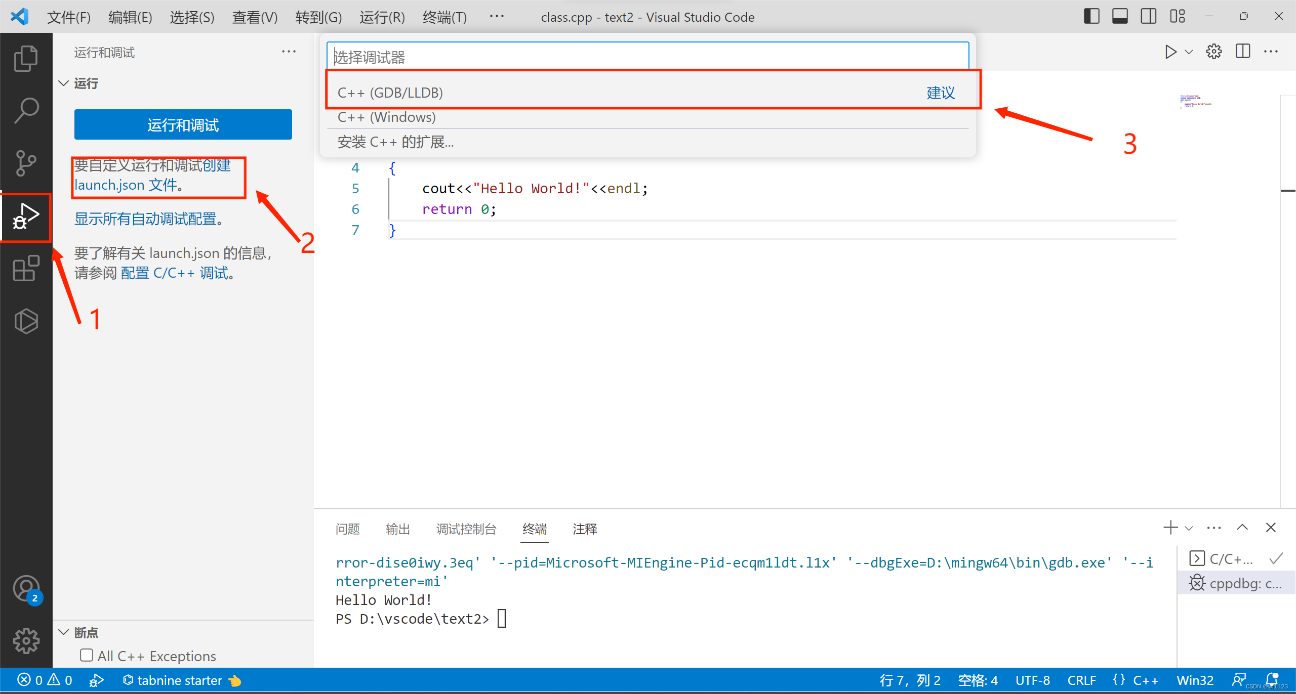Collapse the 运行 section
Image resolution: width=1296 pixels, height=694 pixels.
pos(63,83)
